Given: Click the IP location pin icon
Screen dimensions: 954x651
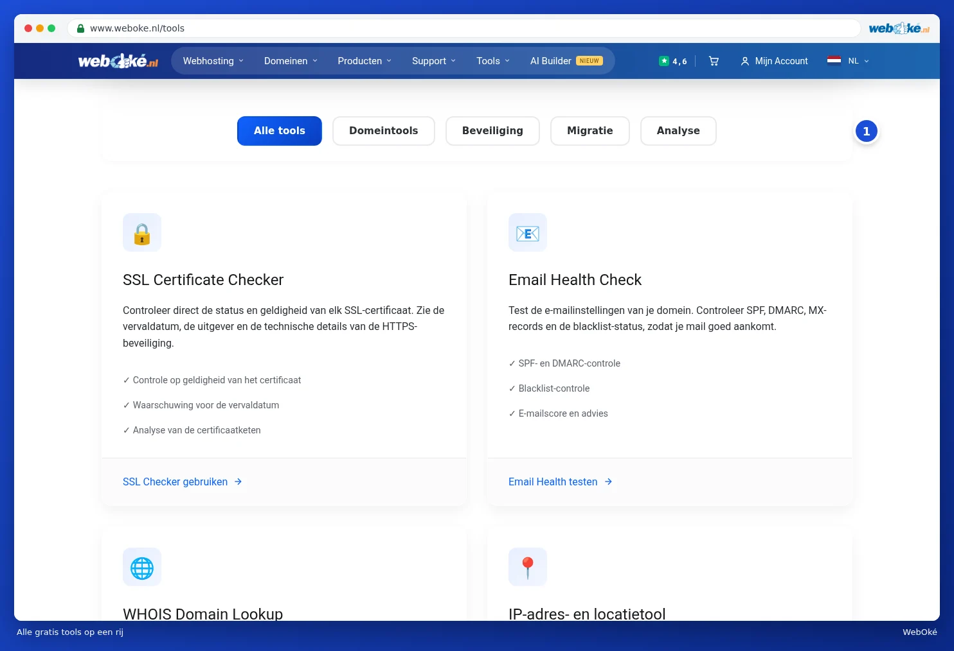Looking at the screenshot, I should coord(528,567).
